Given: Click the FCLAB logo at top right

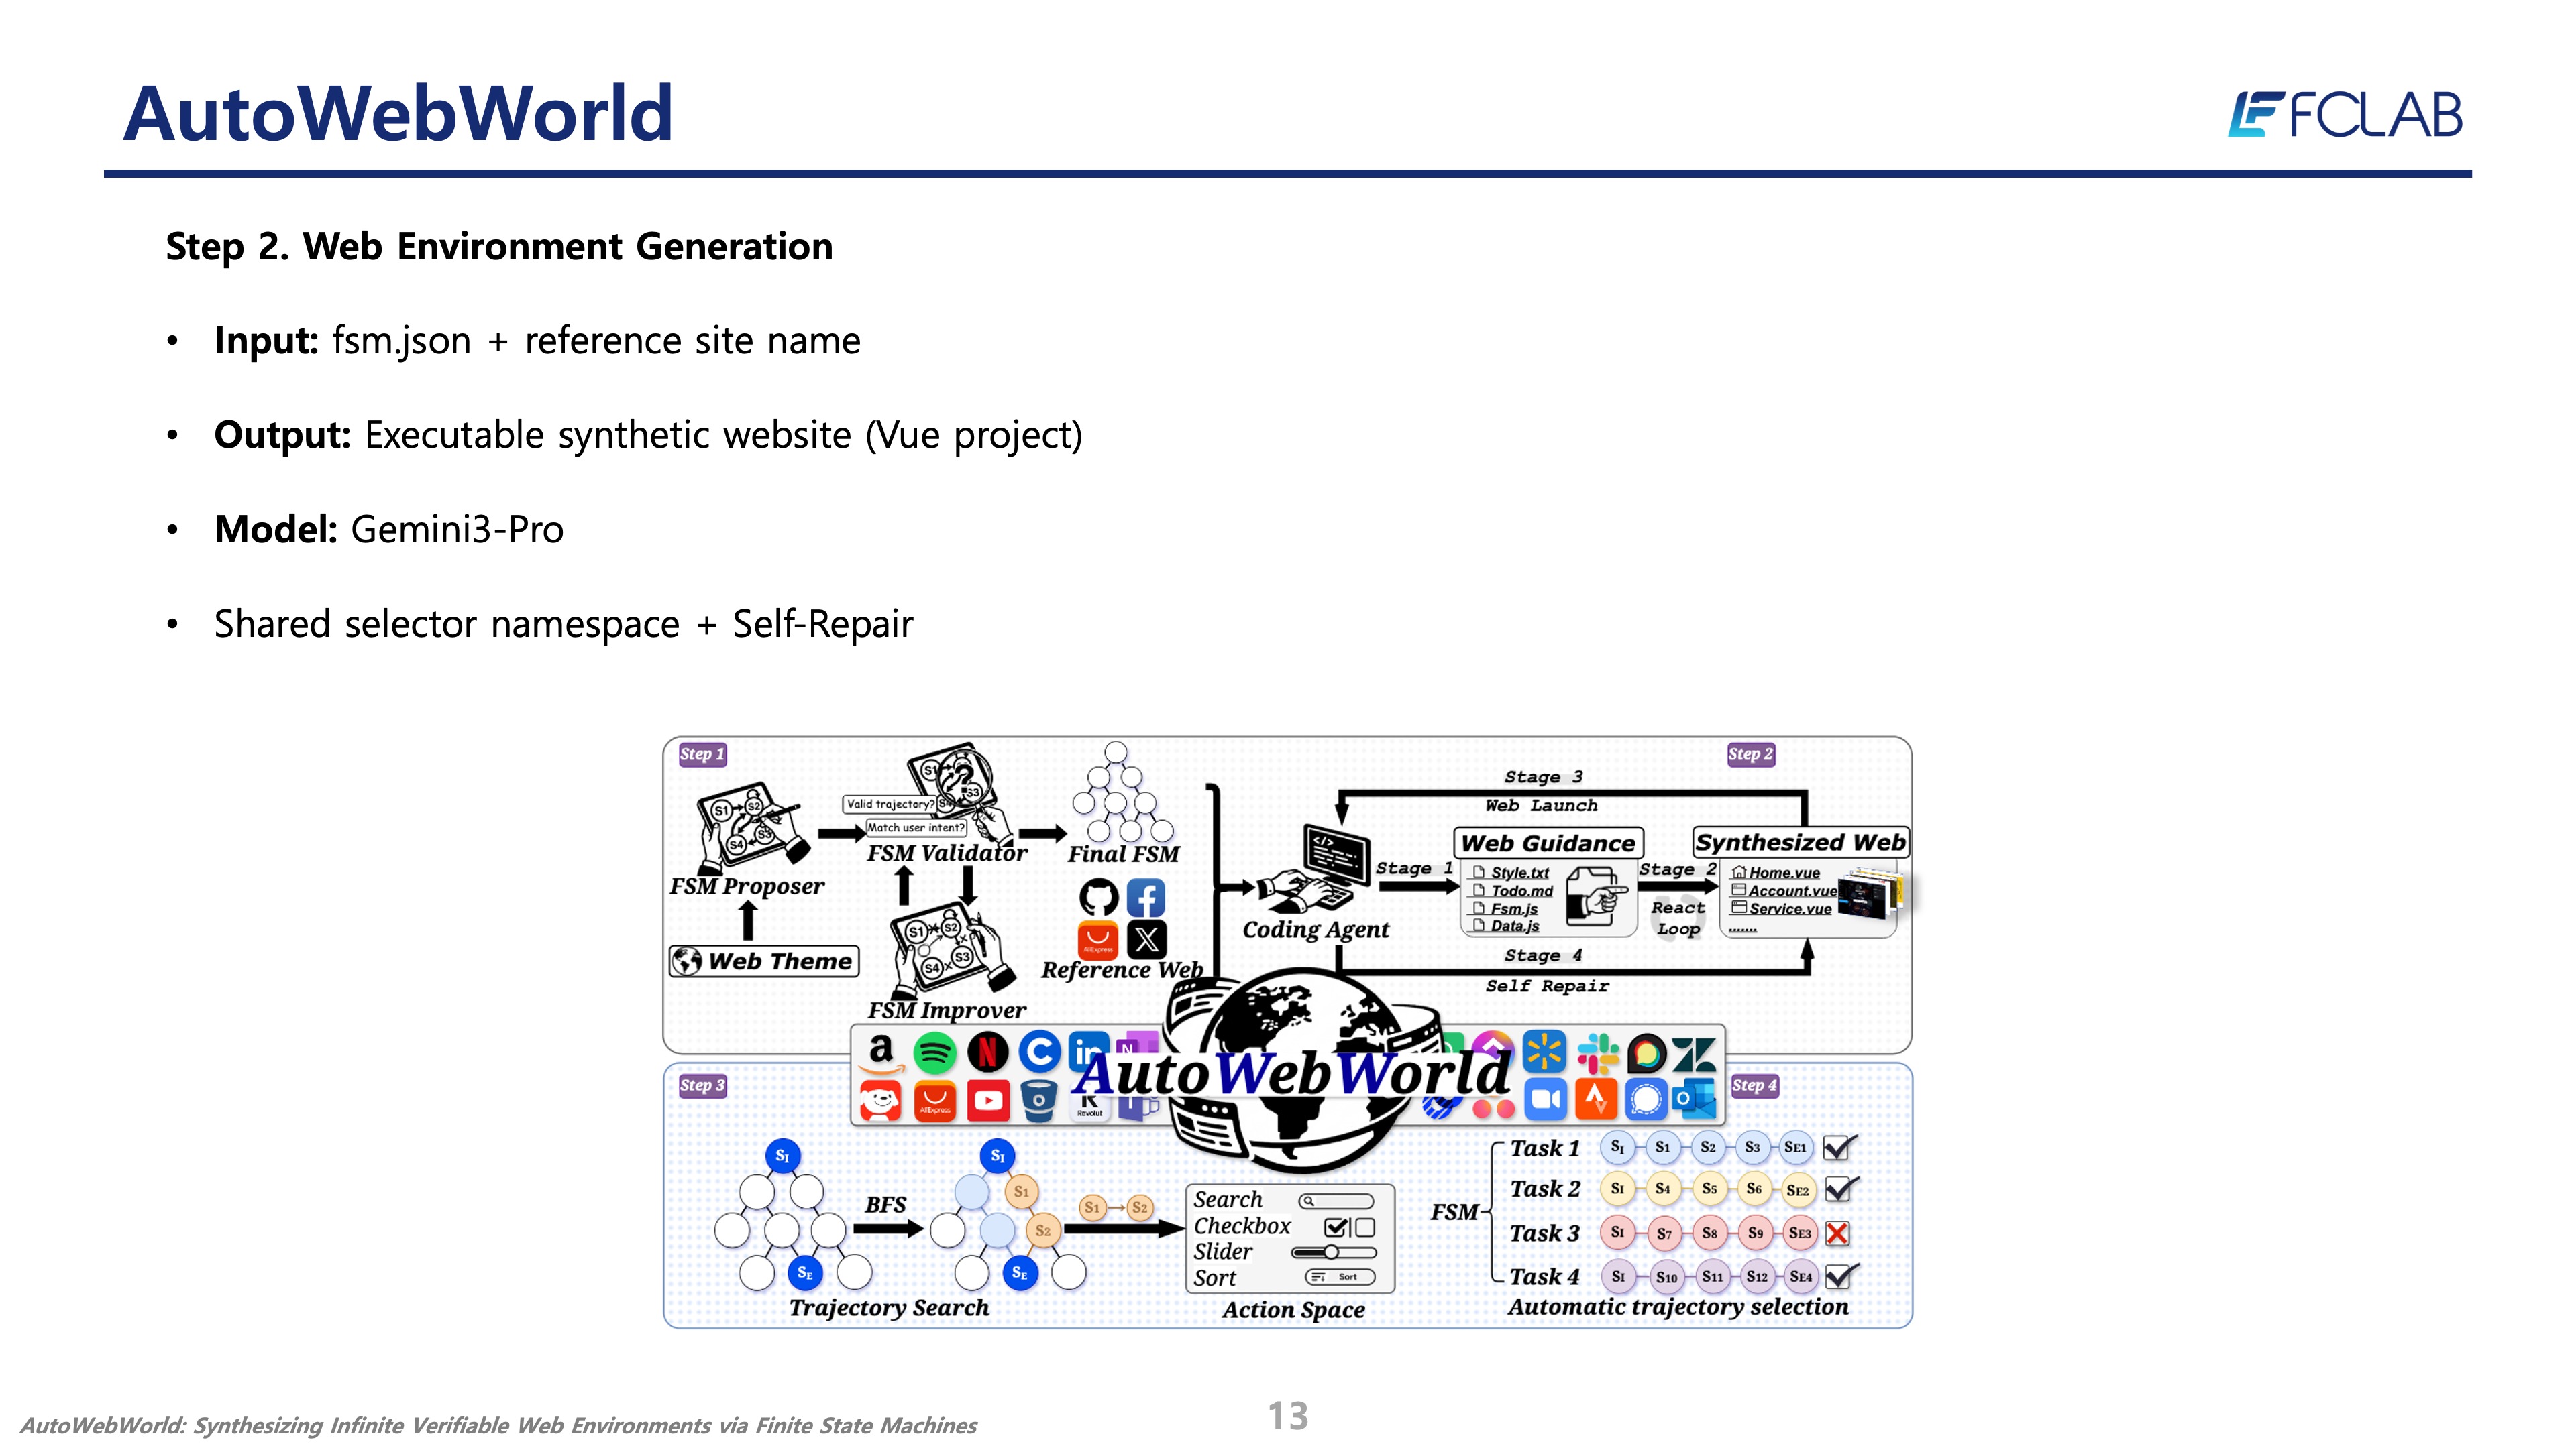Looking at the screenshot, I should (2345, 115).
